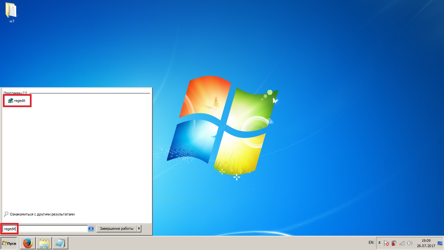Open the Action Center flag icon

(x=386, y=243)
